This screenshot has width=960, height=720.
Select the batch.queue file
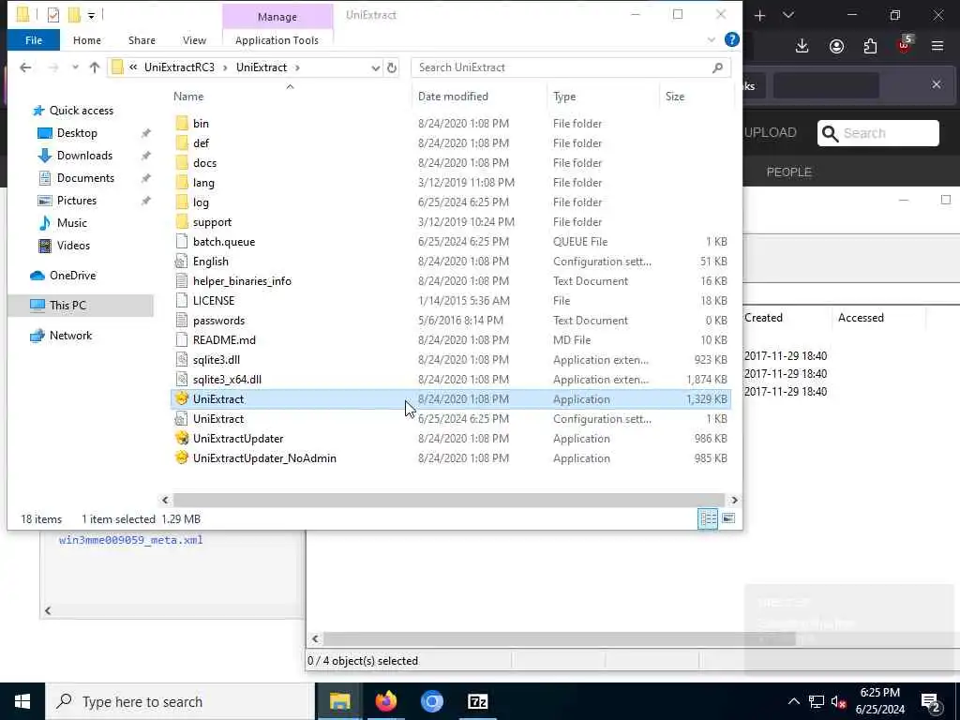pos(223,241)
